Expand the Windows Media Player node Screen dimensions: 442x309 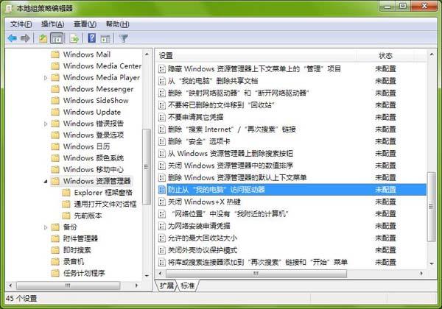46,78
